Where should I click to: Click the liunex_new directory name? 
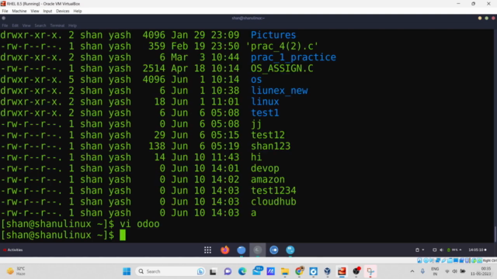tap(280, 91)
